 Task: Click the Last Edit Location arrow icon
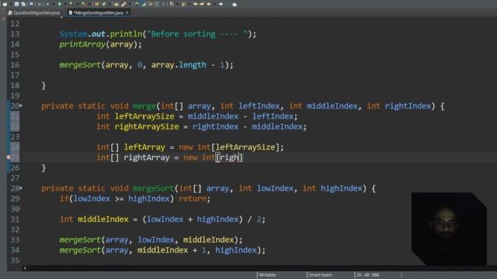pyautogui.click(x=196, y=4)
